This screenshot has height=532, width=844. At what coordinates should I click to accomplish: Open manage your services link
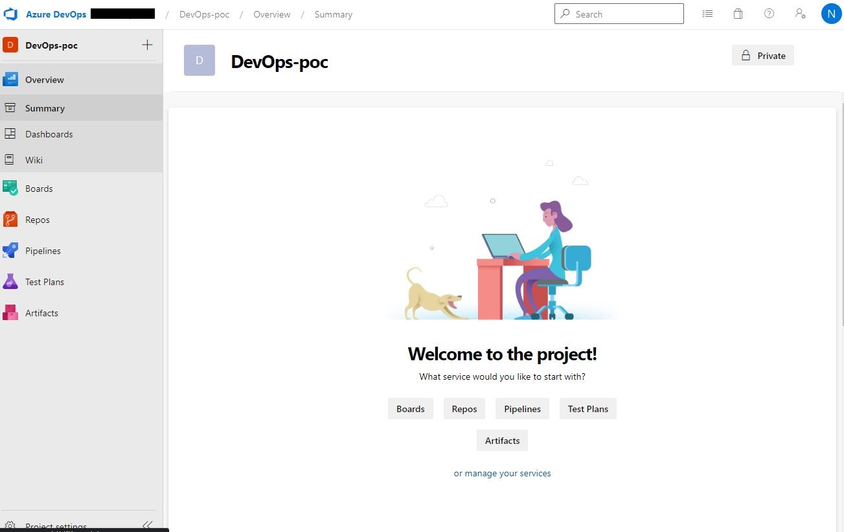point(502,473)
